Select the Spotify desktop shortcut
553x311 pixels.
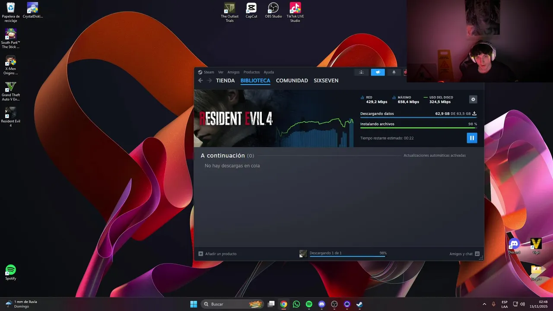(11, 273)
